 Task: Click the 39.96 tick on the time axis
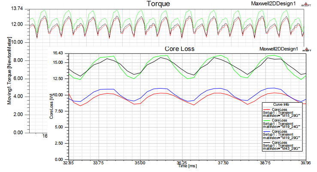(x=305, y=163)
